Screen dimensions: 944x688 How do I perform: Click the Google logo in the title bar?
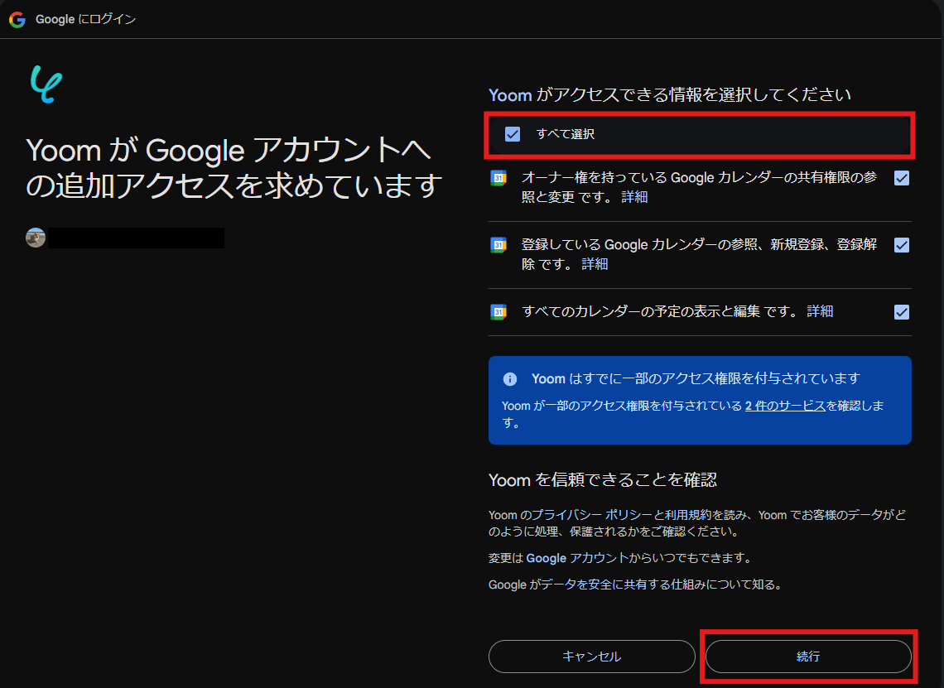click(x=17, y=19)
